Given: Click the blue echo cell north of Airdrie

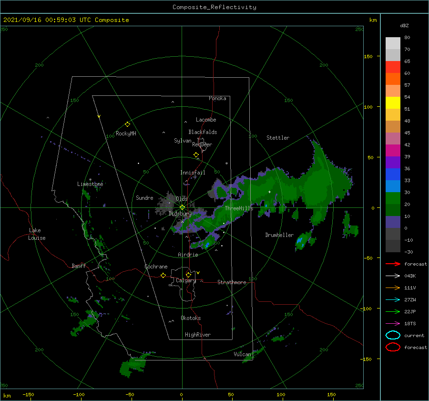Looking at the screenshot, I should (207, 245).
